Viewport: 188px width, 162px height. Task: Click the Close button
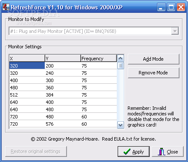(168, 151)
